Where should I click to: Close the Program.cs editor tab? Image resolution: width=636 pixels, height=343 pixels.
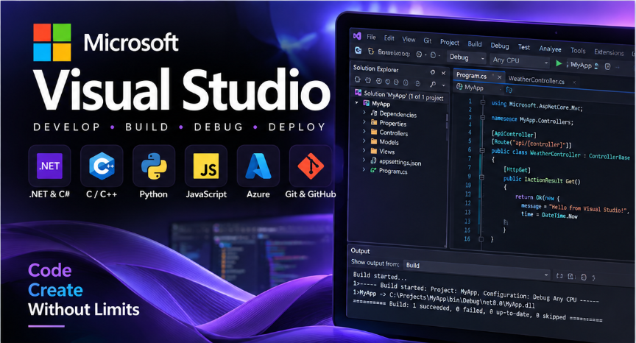tap(500, 77)
